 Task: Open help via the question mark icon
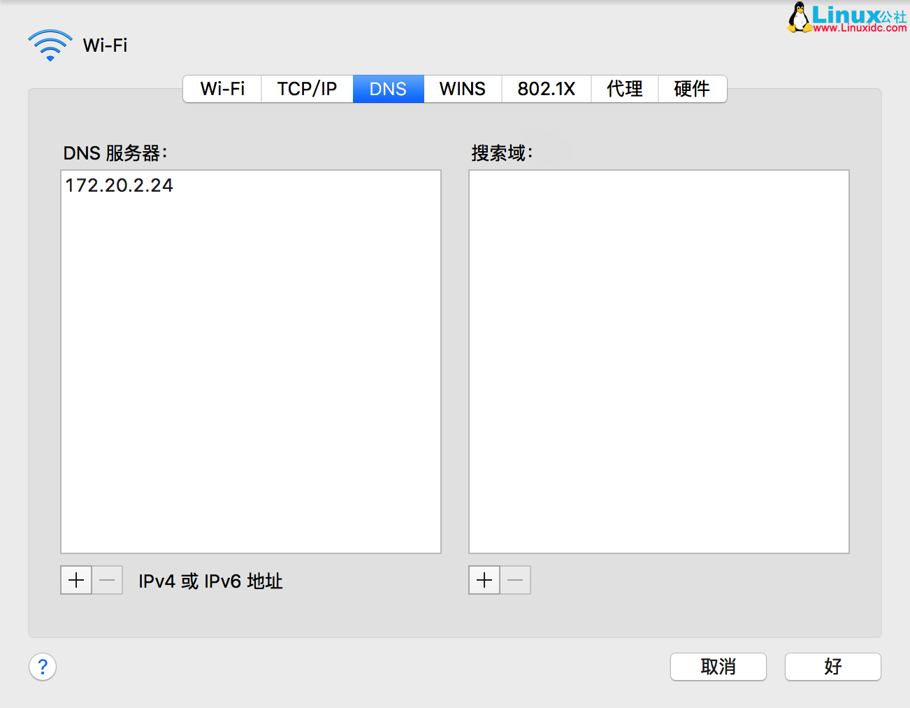tap(42, 667)
